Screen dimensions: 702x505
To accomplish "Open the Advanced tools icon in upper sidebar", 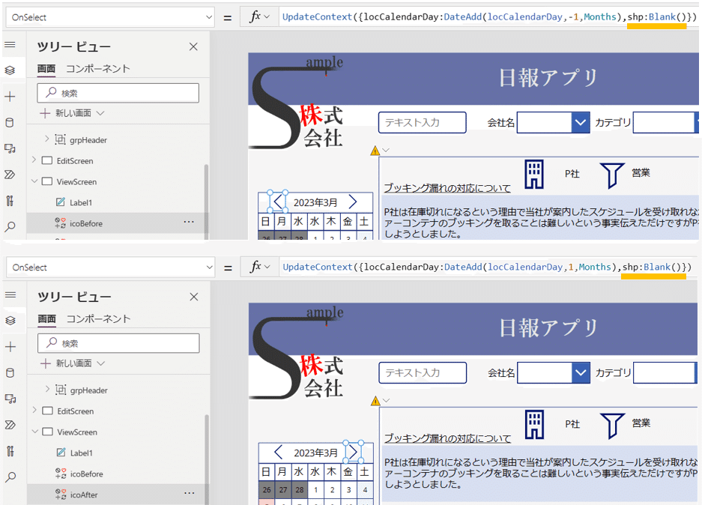I will coord(10,201).
